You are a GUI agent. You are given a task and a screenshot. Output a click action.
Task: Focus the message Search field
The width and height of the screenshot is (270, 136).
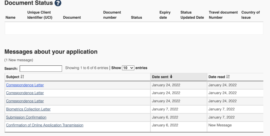pos(41,69)
